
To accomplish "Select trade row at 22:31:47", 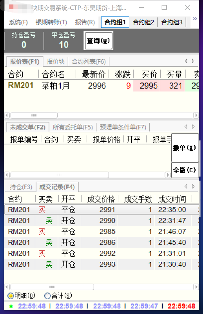I will coord(101,221).
